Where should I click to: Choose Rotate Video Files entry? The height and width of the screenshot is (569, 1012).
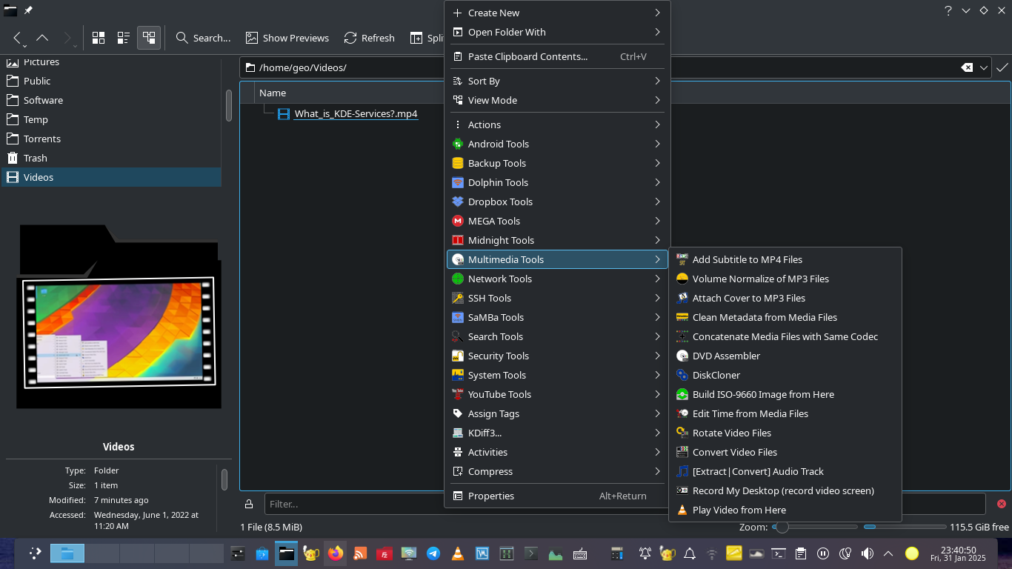click(785, 433)
